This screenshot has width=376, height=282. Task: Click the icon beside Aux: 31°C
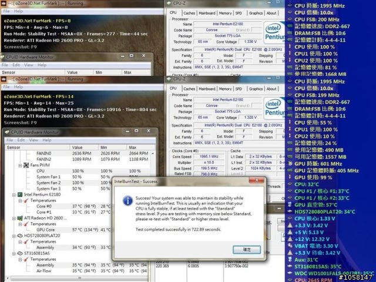coord(290,259)
